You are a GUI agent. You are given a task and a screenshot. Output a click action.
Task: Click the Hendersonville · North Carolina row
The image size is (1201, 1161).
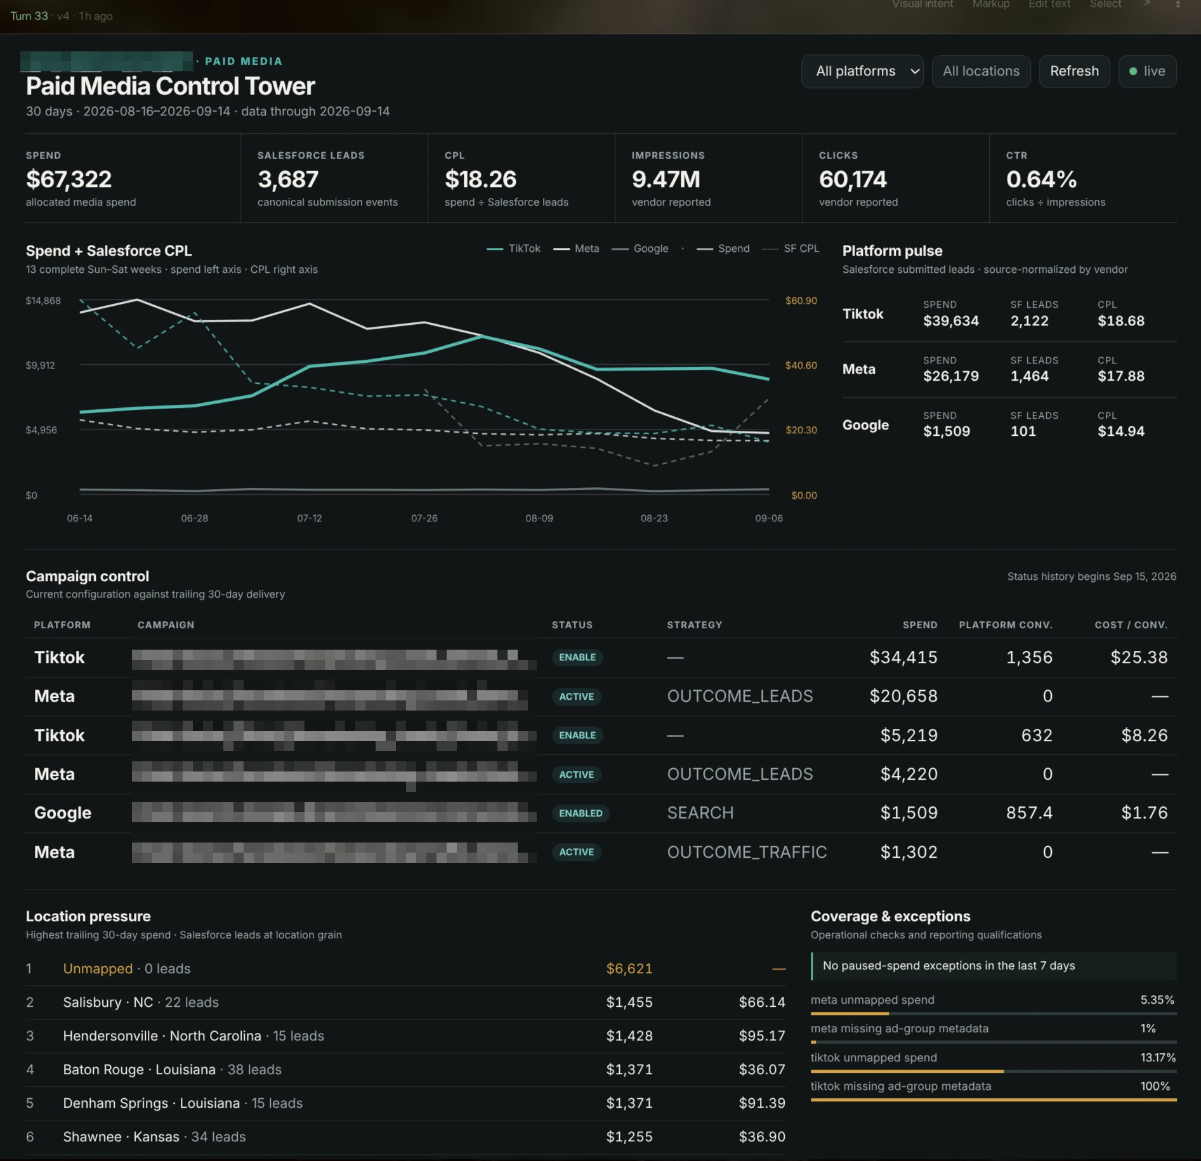point(406,1036)
